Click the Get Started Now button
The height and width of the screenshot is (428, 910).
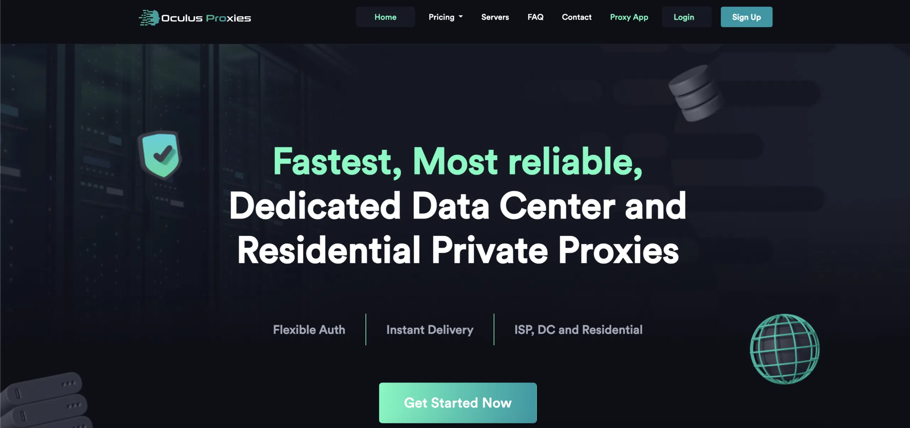(x=458, y=403)
